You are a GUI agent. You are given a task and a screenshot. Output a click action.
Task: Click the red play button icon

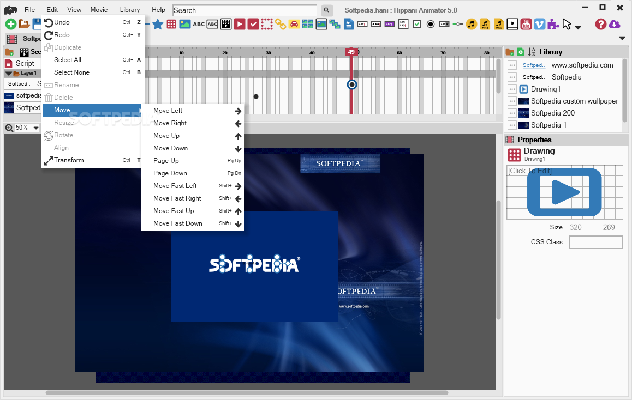pos(240,24)
